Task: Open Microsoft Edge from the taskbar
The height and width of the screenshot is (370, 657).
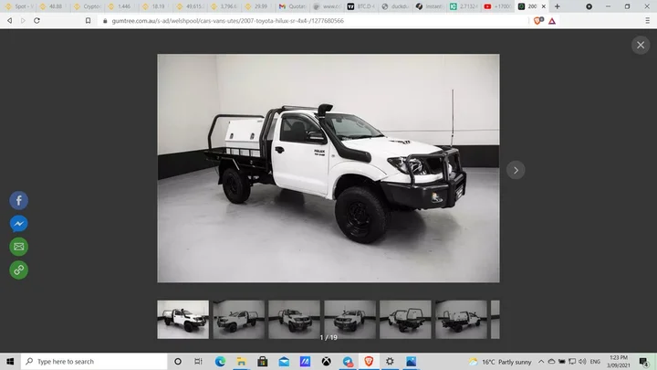Action: click(x=220, y=362)
